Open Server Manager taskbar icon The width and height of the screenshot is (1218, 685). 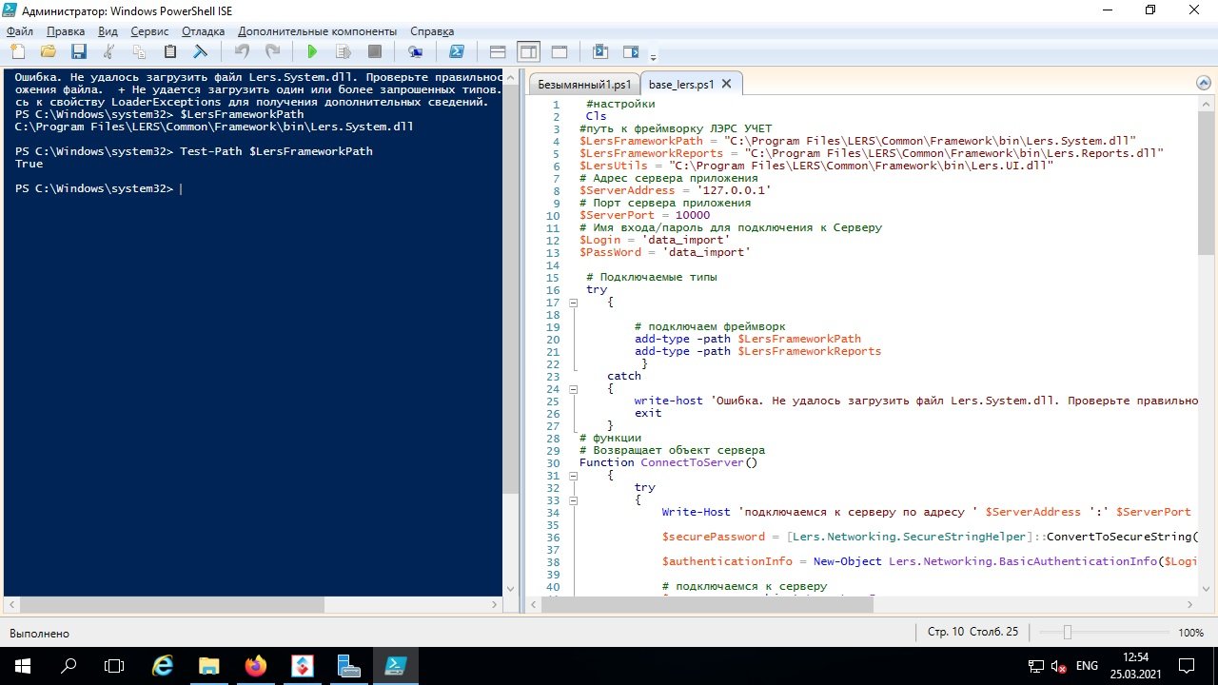pyautogui.click(x=348, y=666)
